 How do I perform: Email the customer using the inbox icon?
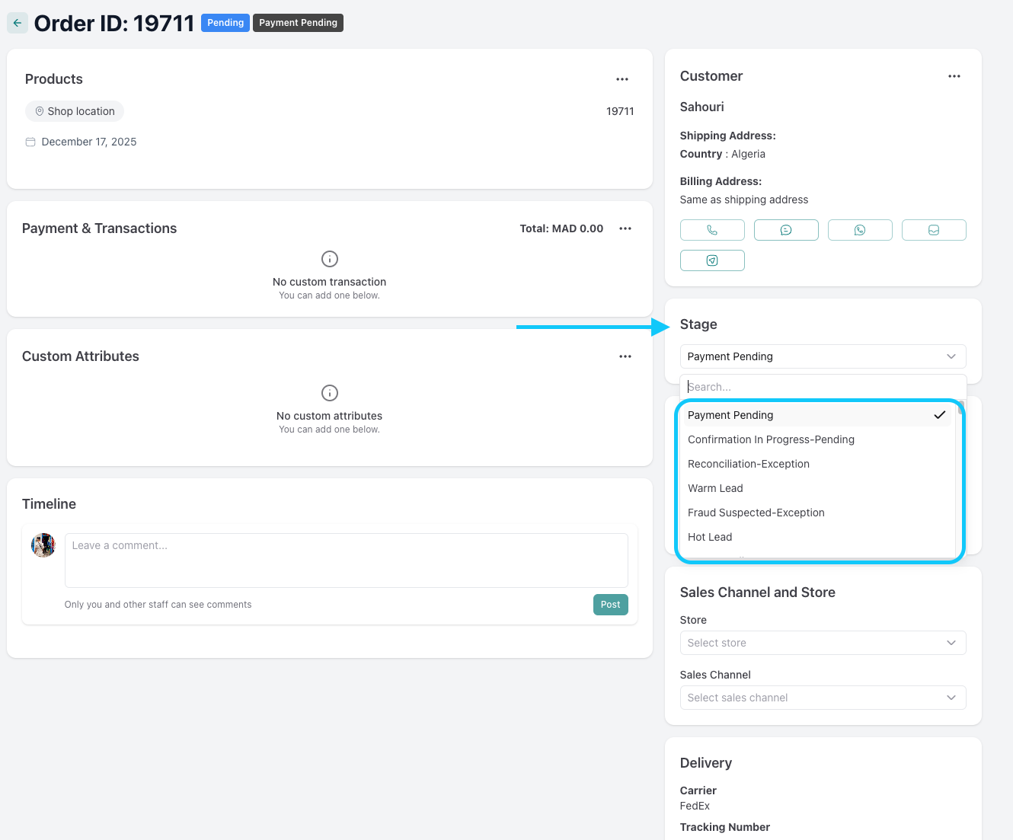pyautogui.click(x=934, y=230)
